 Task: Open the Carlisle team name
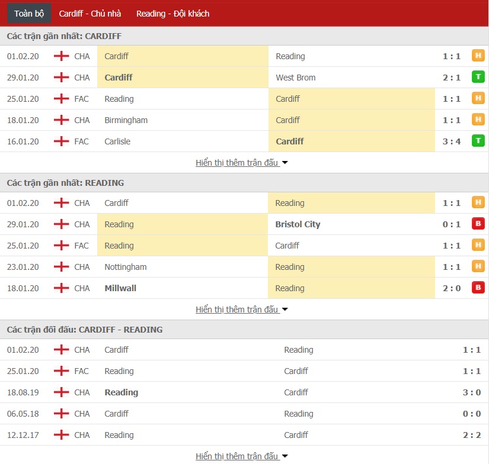tap(117, 141)
